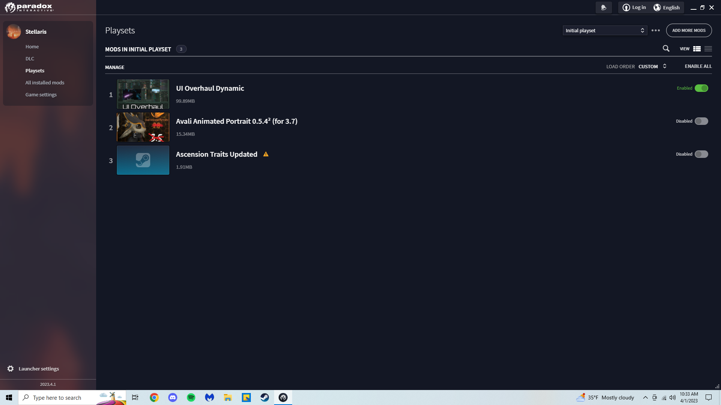
Task: Select Playsets in the sidebar
Action: 35,70
